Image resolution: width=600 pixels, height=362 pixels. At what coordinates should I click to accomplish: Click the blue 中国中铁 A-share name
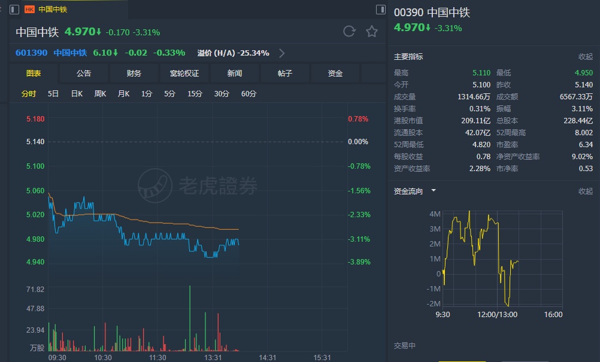pyautogui.click(x=70, y=53)
